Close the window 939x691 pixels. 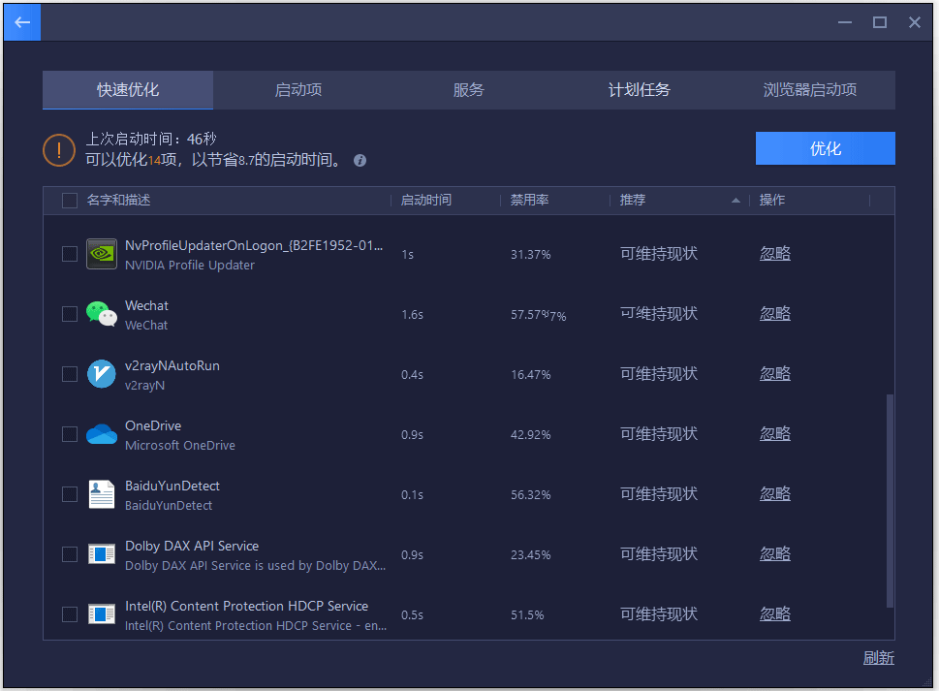[x=914, y=22]
